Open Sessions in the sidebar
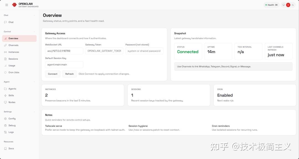 click(x=13, y=59)
